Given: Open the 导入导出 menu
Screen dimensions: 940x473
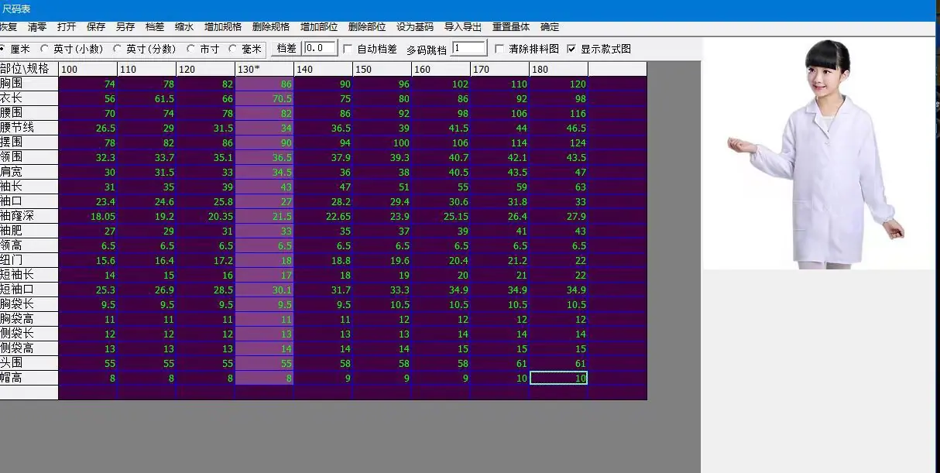Looking at the screenshot, I should coord(463,26).
